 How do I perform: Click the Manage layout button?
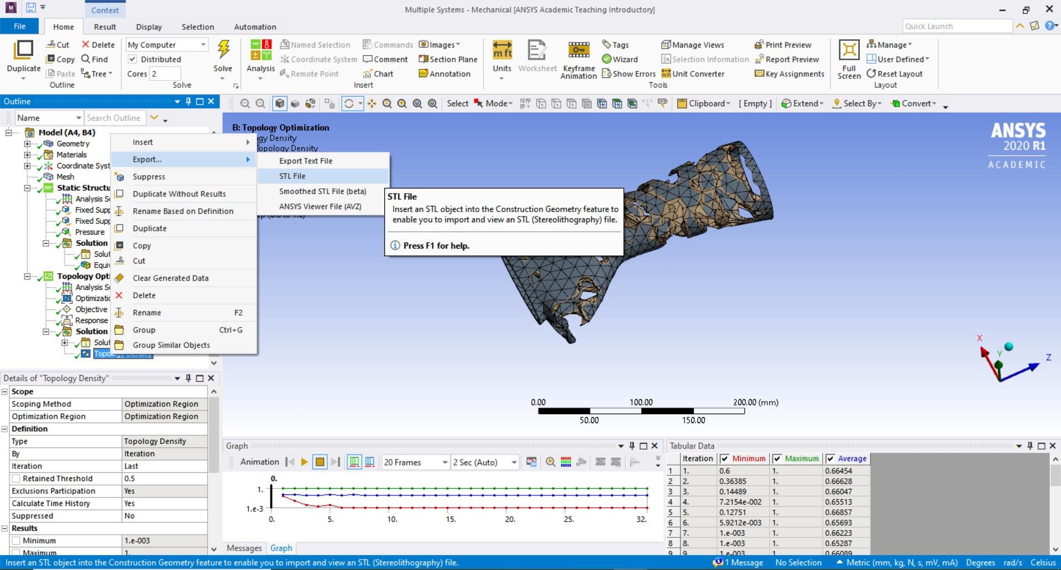tap(889, 45)
